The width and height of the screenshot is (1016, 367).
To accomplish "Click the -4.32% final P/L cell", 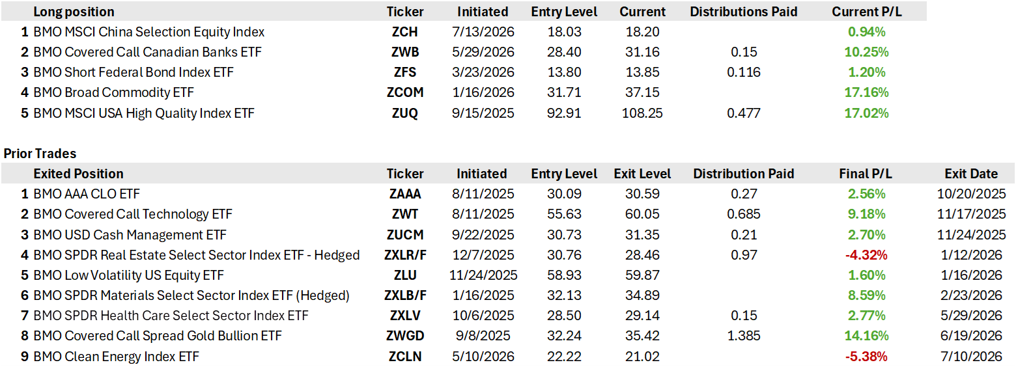I will [x=866, y=255].
